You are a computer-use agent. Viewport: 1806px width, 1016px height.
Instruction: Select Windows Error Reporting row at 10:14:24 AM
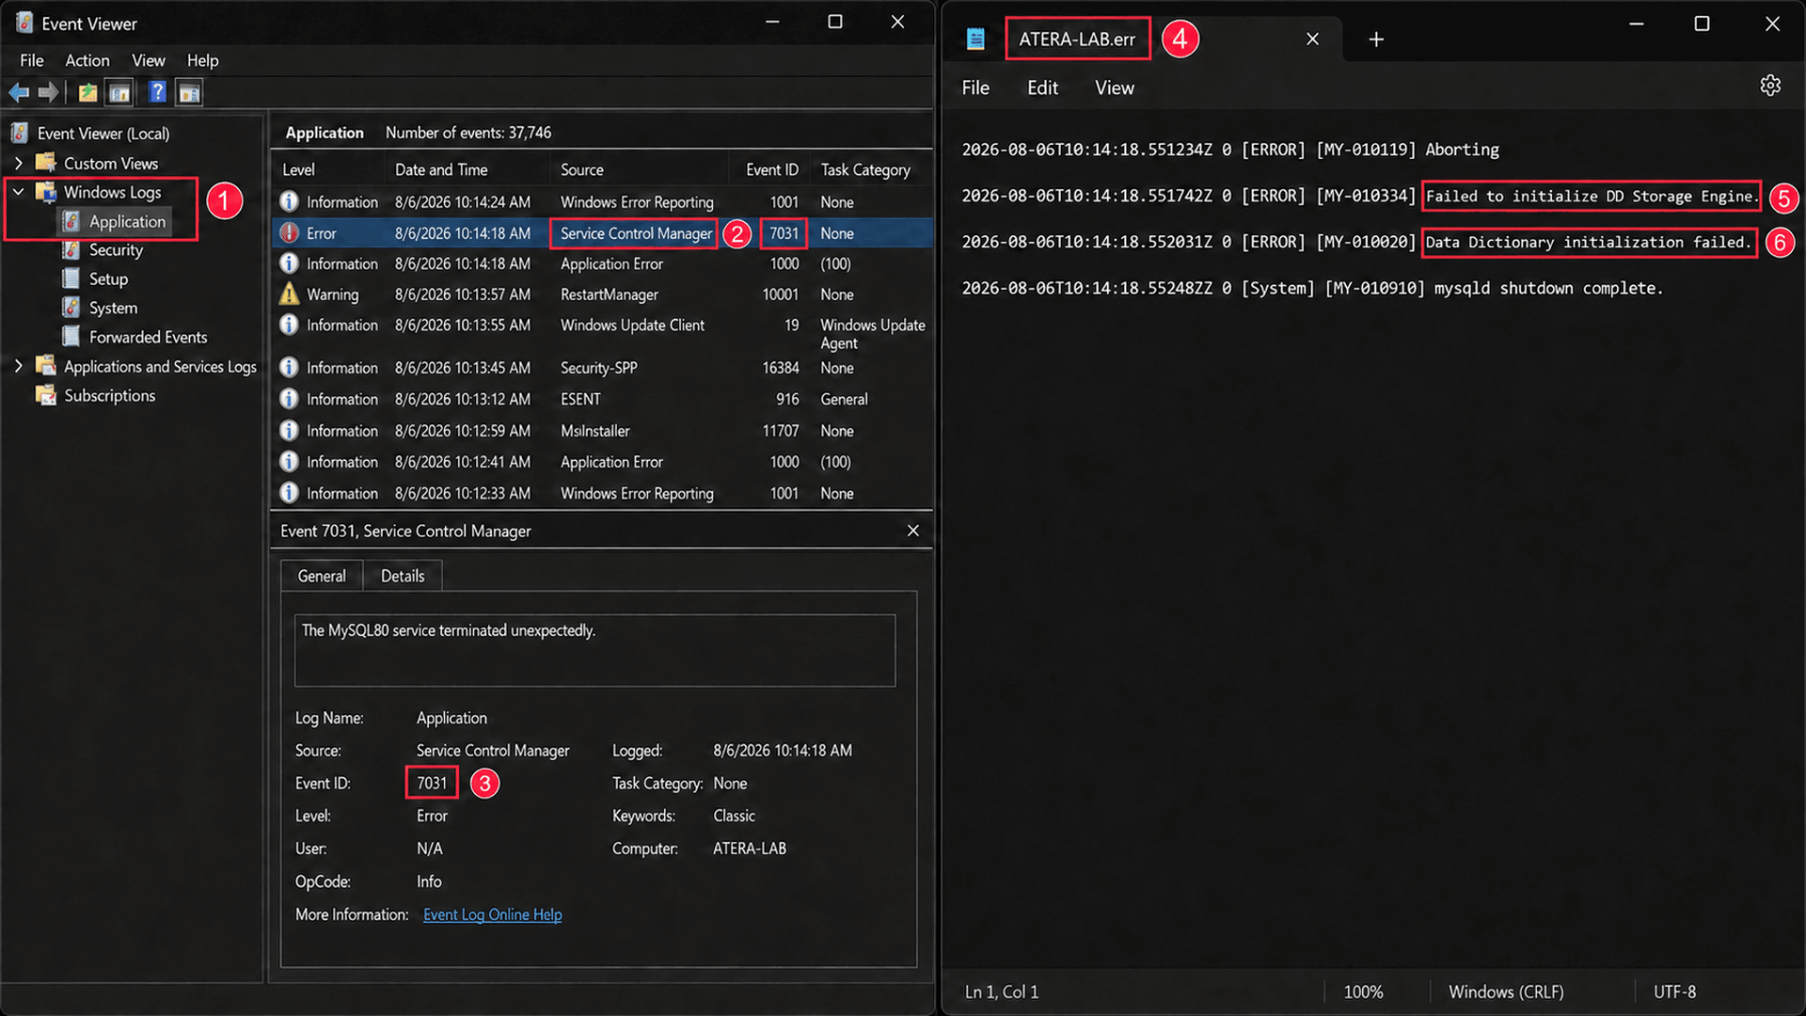click(602, 201)
